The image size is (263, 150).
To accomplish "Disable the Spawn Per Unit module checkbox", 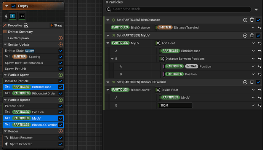I will 61,69.
